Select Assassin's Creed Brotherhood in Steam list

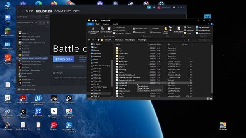(33, 43)
